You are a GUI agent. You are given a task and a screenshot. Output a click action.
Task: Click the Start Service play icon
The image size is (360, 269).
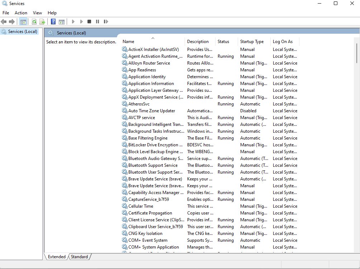point(73,22)
